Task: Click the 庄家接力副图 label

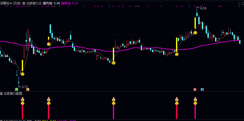Action: [13, 94]
